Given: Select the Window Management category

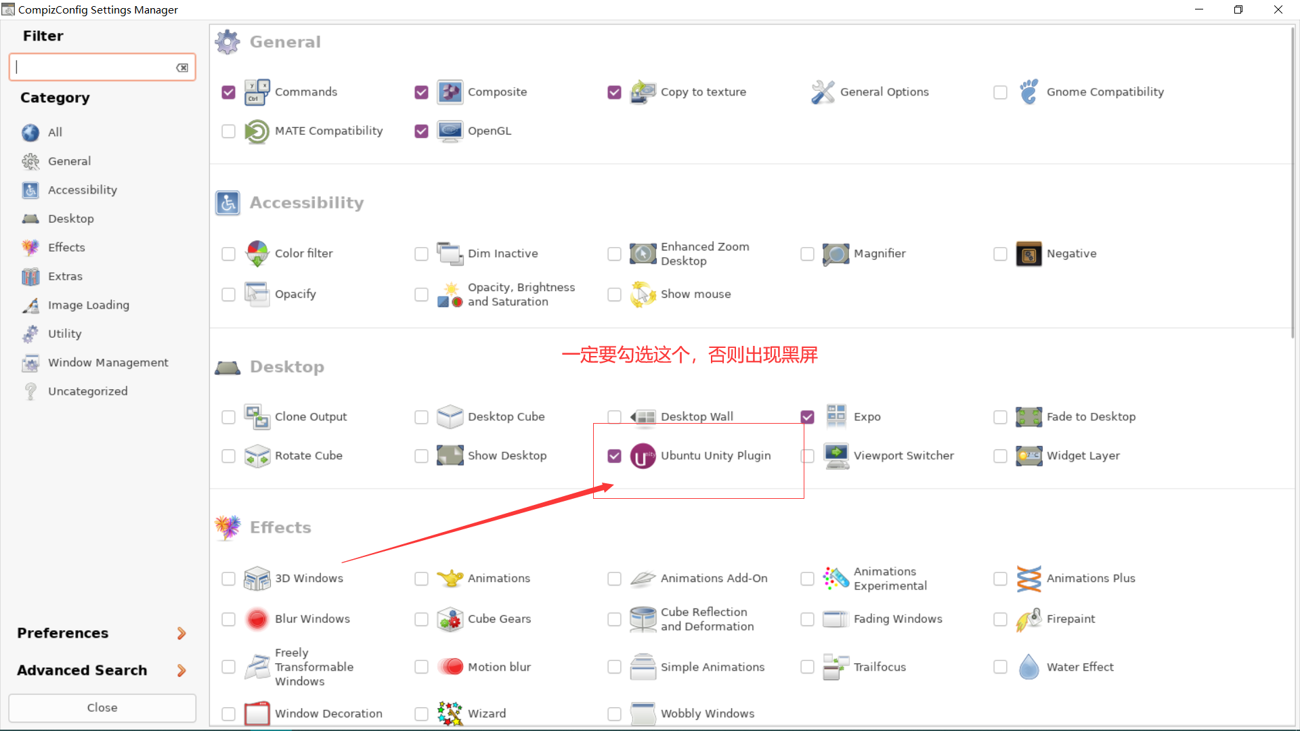Looking at the screenshot, I should pyautogui.click(x=108, y=362).
